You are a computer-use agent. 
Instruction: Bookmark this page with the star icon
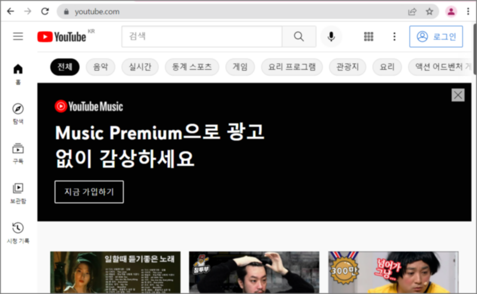[429, 12]
